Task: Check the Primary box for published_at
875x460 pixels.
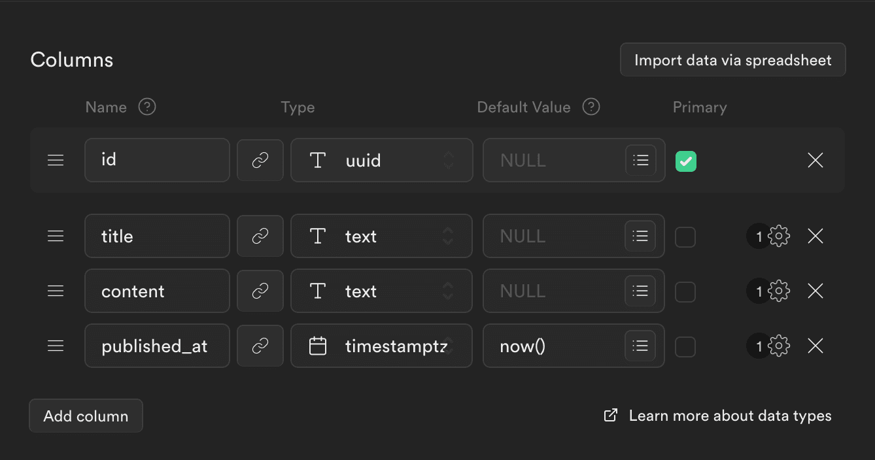Action: pyautogui.click(x=685, y=346)
